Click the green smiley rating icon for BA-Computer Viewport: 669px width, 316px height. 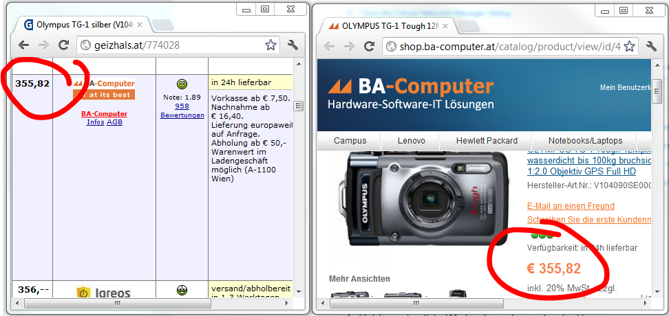pos(182,84)
